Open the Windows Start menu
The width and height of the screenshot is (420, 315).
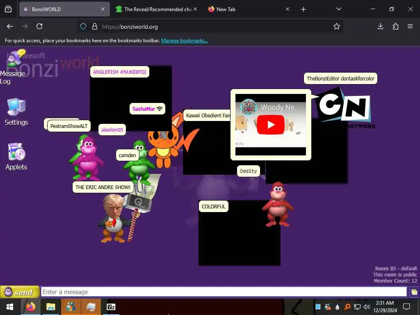10,307
